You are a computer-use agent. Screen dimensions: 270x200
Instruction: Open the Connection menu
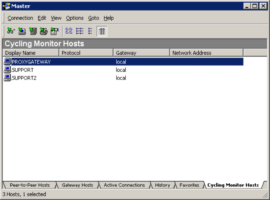[x=20, y=18]
